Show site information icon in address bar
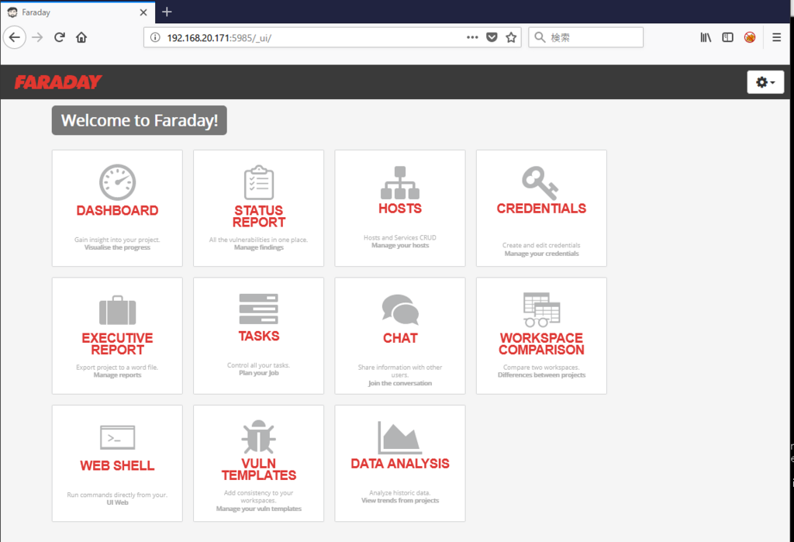Image resolution: width=794 pixels, height=542 pixels. click(155, 37)
